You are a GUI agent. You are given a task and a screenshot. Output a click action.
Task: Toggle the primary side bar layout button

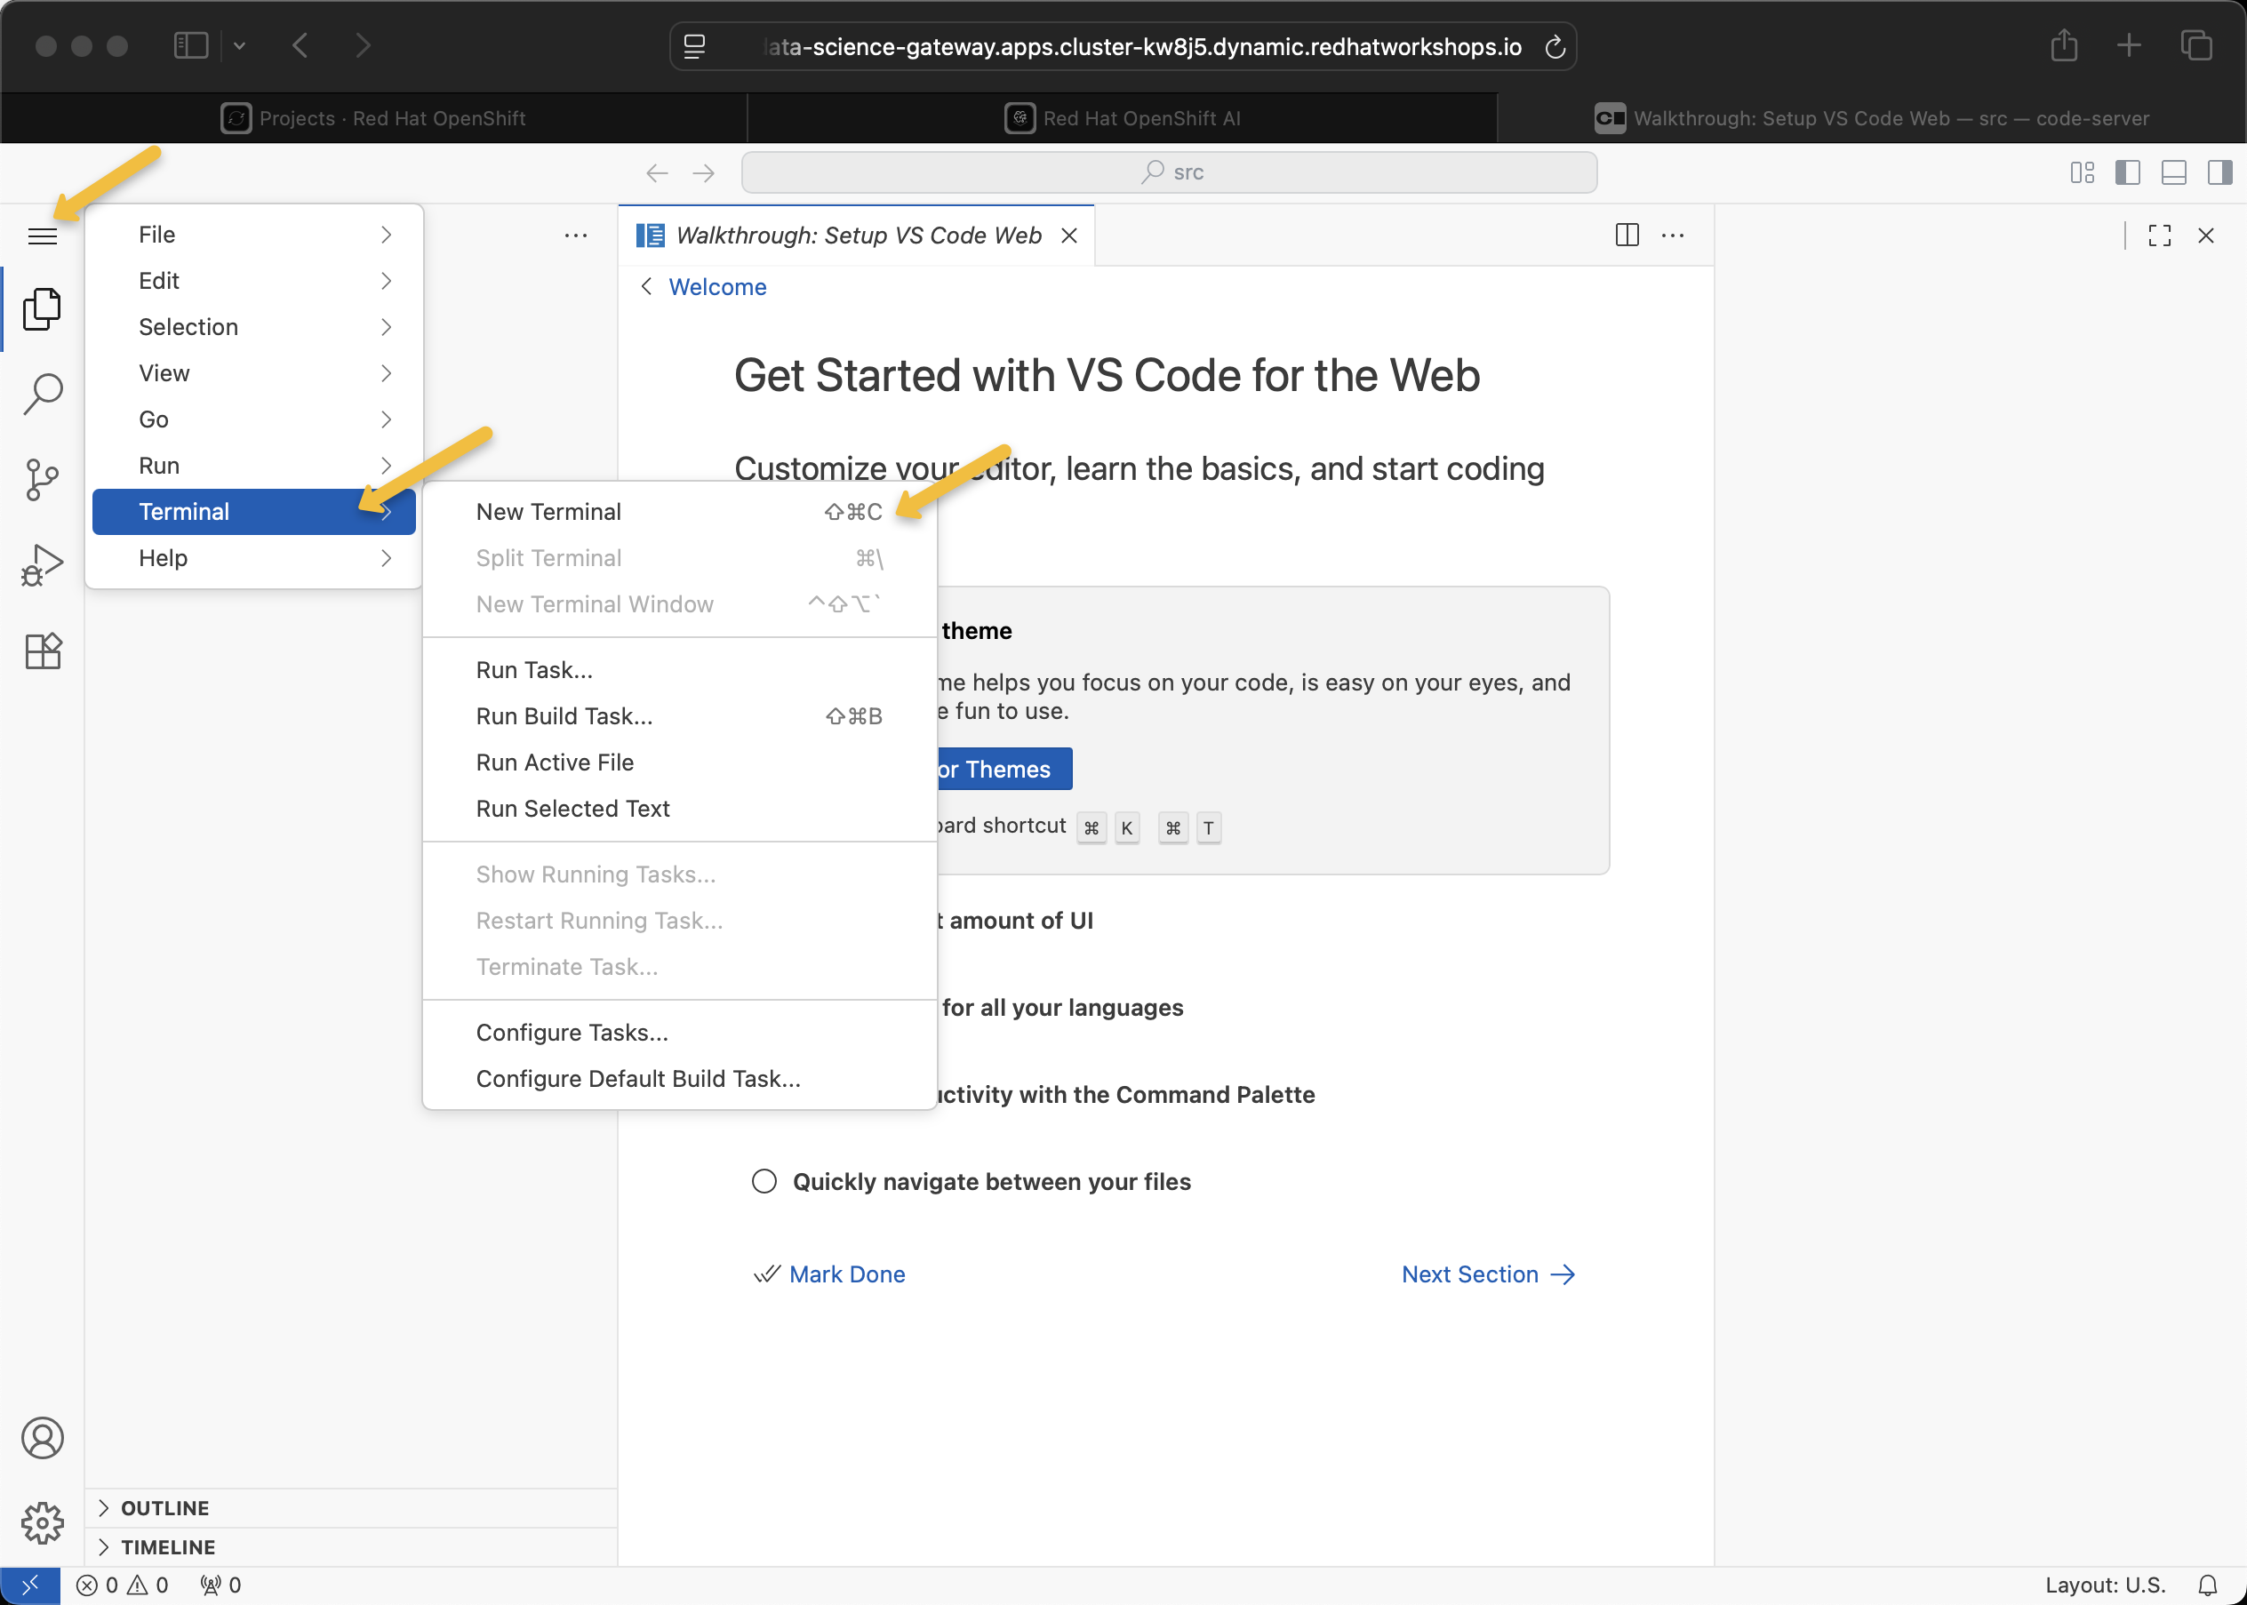pyautogui.click(x=2127, y=173)
